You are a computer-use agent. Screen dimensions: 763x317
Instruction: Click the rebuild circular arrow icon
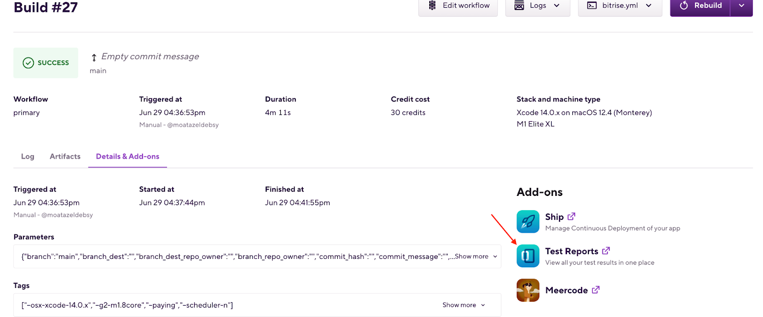point(684,6)
